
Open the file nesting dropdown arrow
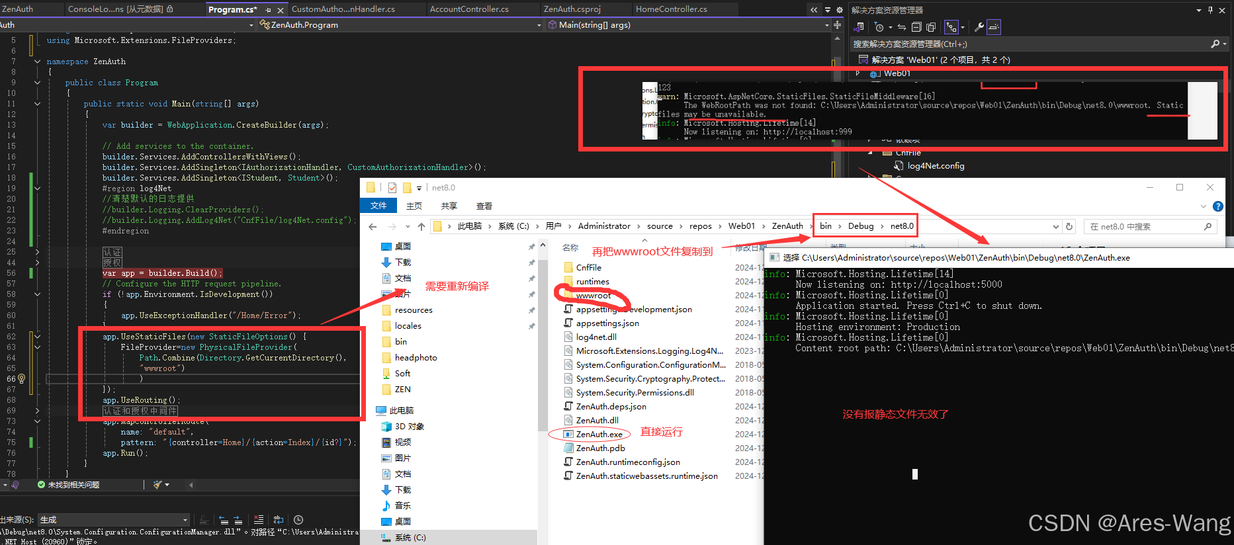[x=962, y=27]
